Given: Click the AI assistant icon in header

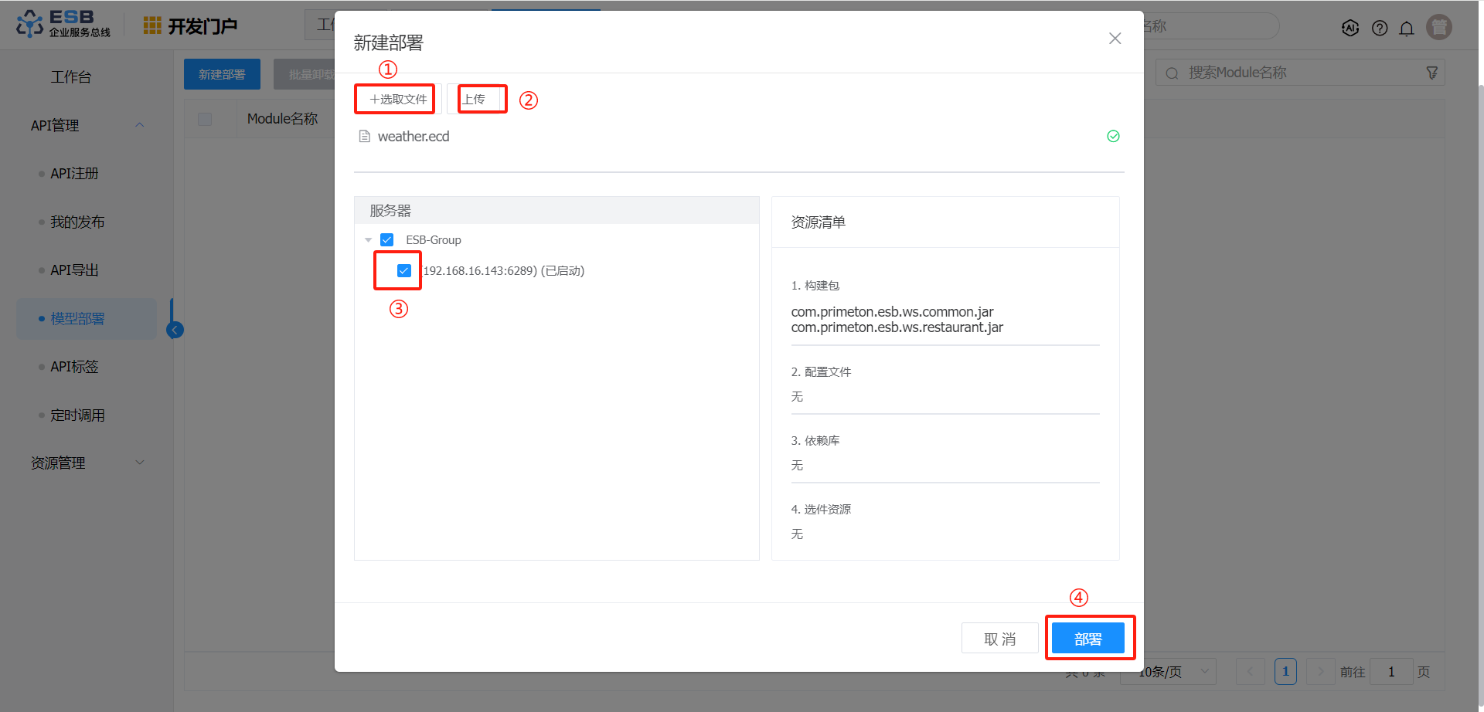Looking at the screenshot, I should [1350, 29].
